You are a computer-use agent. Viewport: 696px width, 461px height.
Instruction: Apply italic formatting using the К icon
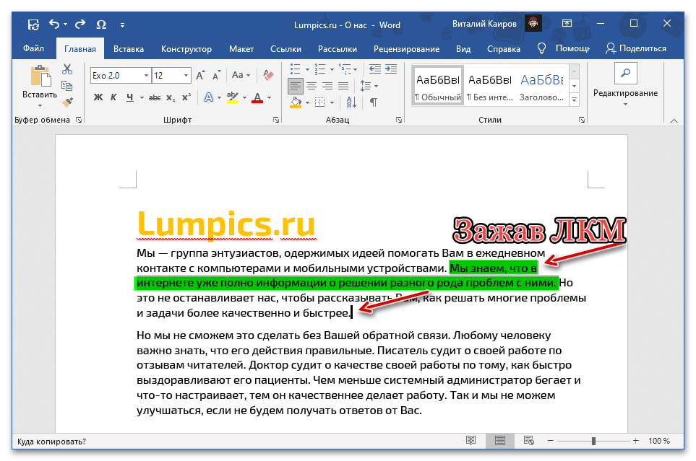coord(114,96)
